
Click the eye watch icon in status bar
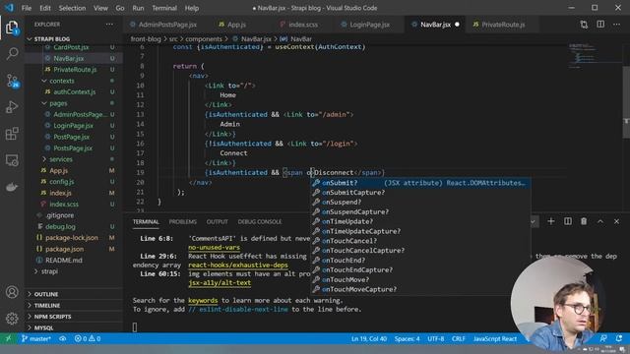[63, 338]
